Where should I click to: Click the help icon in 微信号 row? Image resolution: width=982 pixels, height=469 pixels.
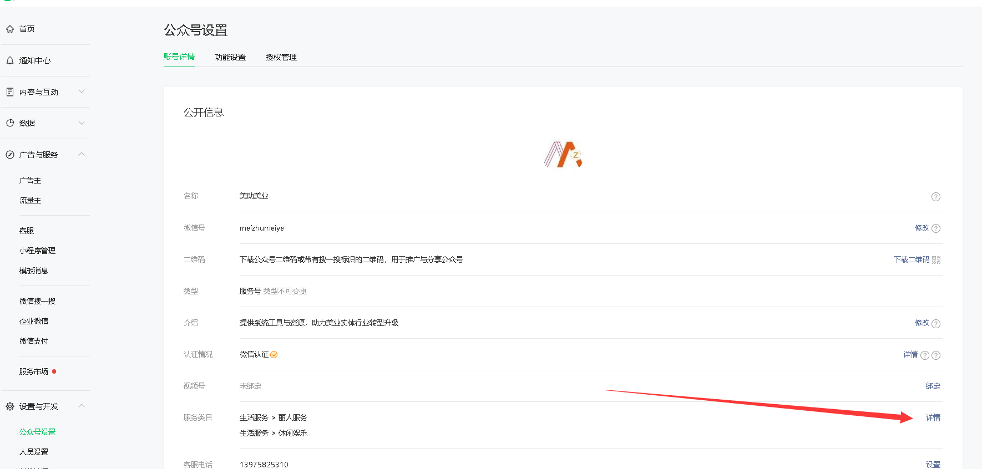point(936,228)
